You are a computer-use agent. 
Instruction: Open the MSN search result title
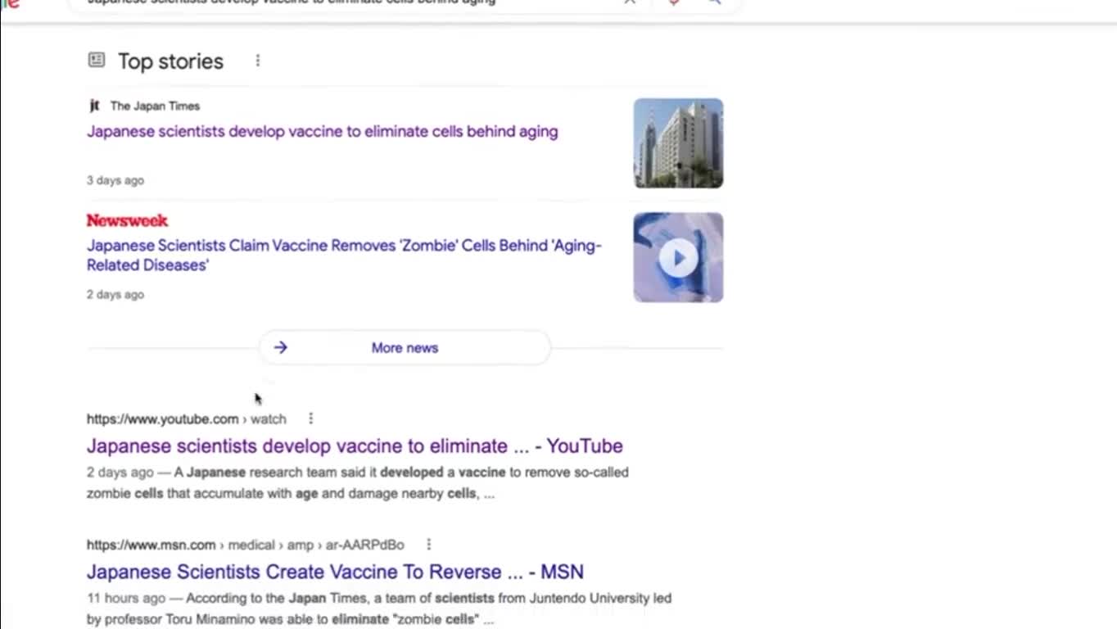click(x=335, y=572)
